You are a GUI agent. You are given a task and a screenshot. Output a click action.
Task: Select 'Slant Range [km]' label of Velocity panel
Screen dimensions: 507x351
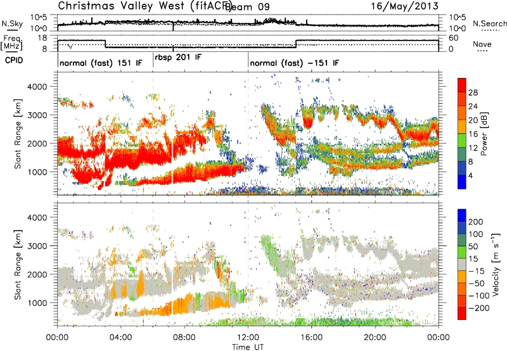pyautogui.click(x=18, y=265)
